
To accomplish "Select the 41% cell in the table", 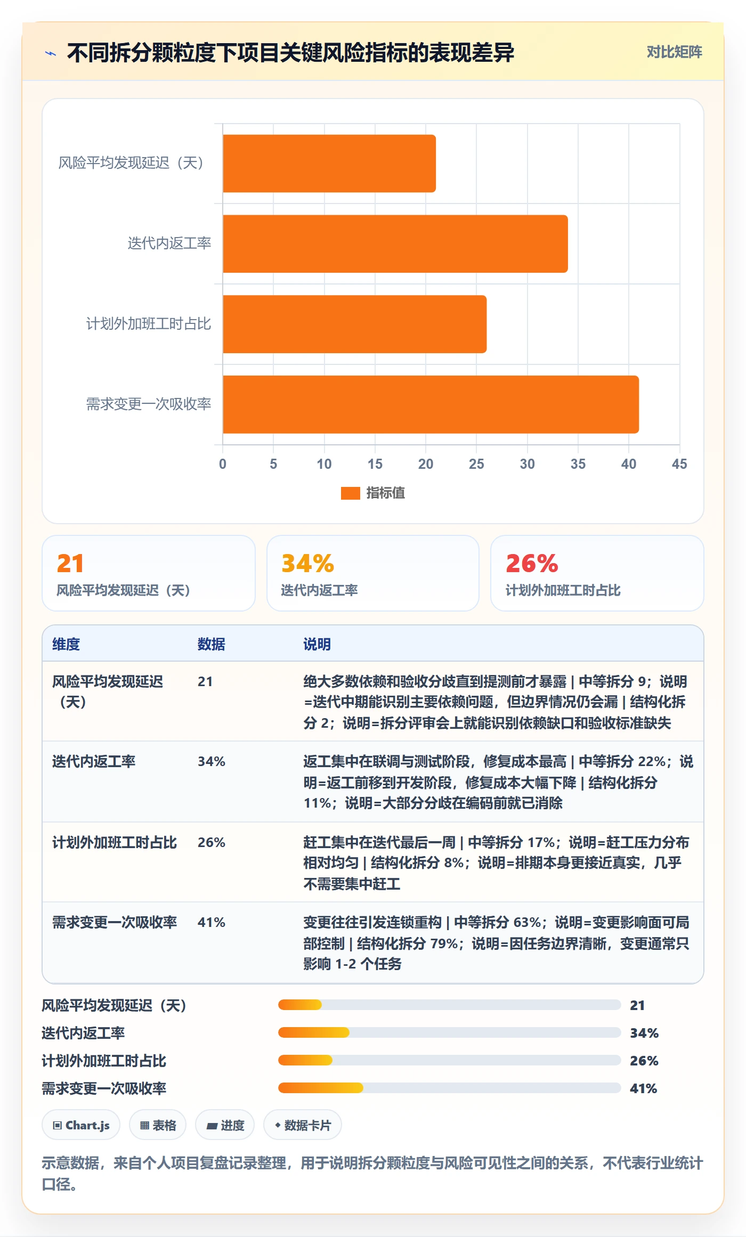I will [212, 922].
